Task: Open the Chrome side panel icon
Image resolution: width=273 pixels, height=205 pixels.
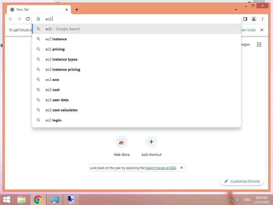Action: (x=245, y=19)
